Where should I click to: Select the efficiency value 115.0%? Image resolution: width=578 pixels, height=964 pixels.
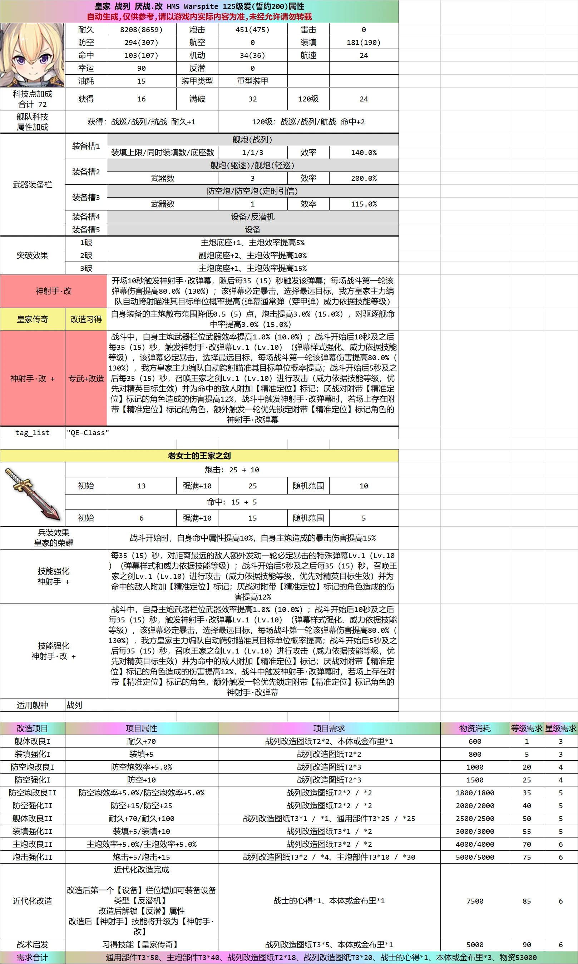click(364, 204)
